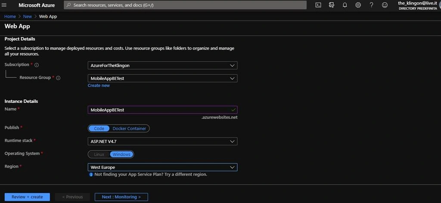This screenshot has height=203, width=441.
Task: Expand the Resource Group dropdown
Action: [162, 78]
